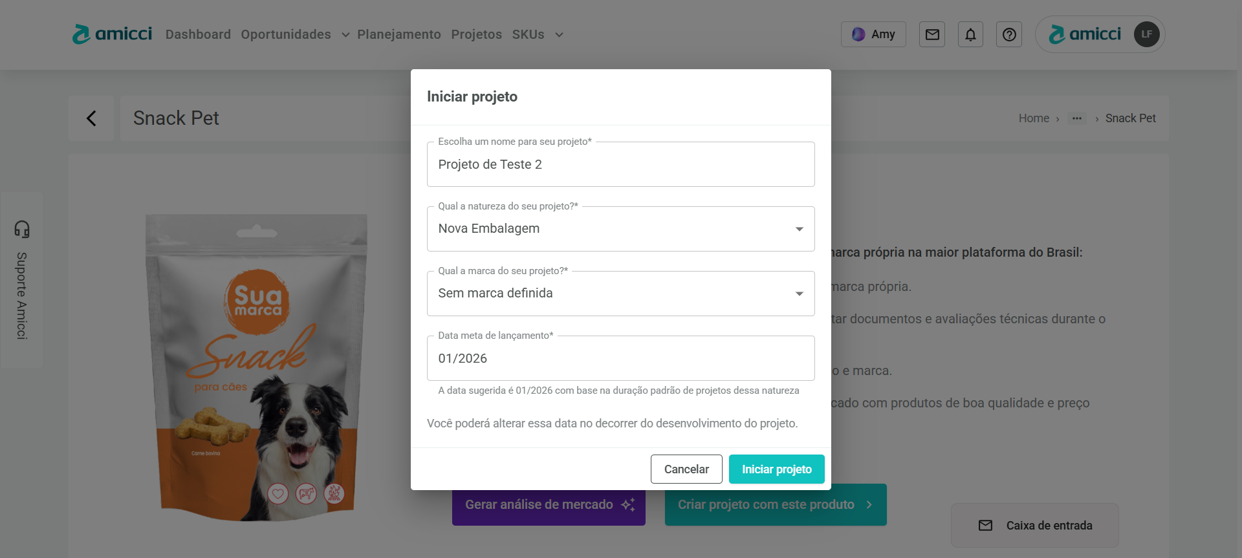Viewport: 1242px width, 558px height.
Task: Open the Projetos menu item
Action: point(476,34)
